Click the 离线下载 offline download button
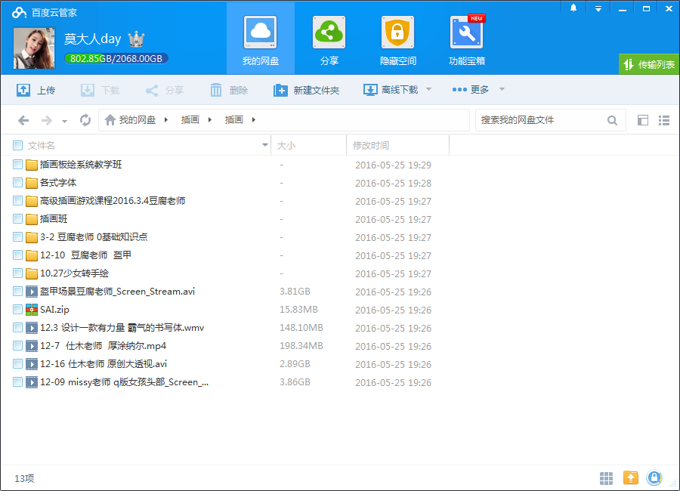 (391, 90)
